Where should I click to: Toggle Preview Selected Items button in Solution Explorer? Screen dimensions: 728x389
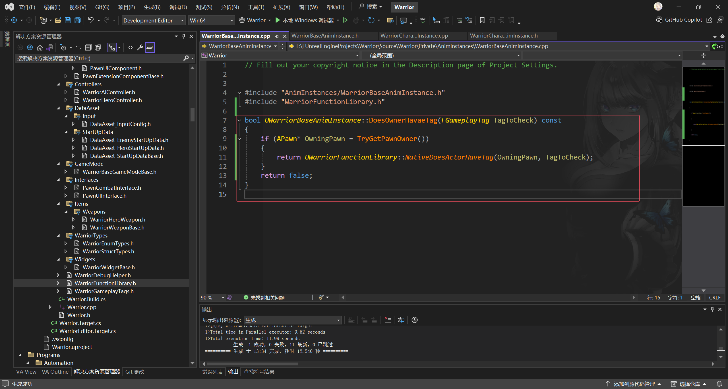pyautogui.click(x=150, y=47)
